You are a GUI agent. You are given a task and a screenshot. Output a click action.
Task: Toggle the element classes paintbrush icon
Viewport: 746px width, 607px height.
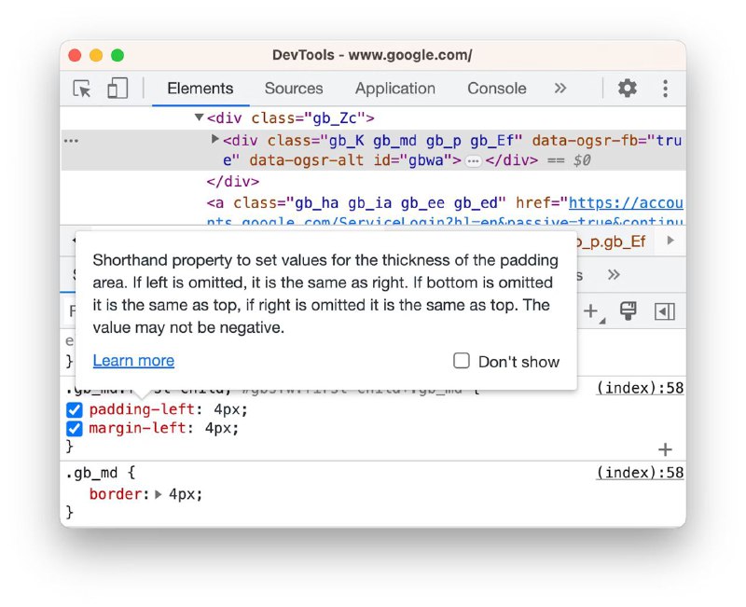(628, 311)
